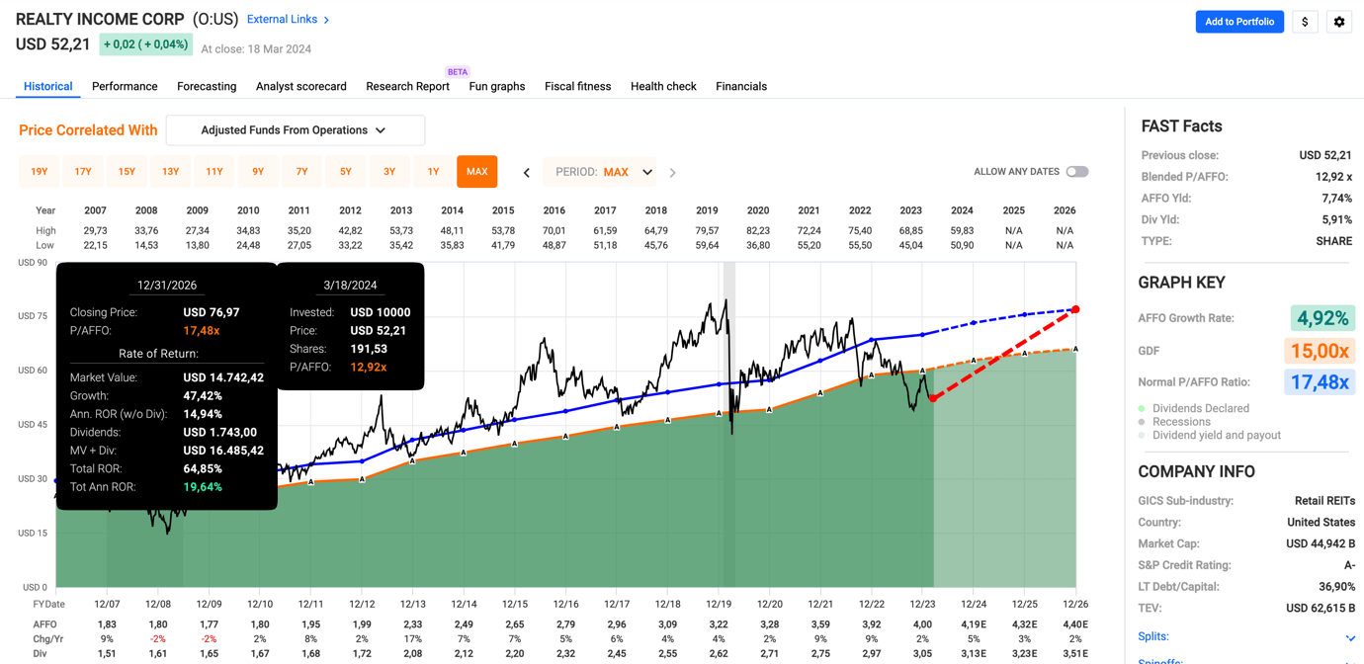Image resolution: width=1364 pixels, height=664 pixels.
Task: Toggle Allow Any Dates switch
Action: click(x=1076, y=172)
